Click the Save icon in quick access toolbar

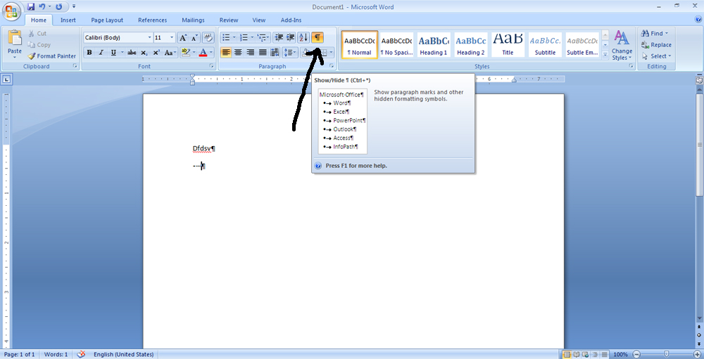click(x=31, y=7)
